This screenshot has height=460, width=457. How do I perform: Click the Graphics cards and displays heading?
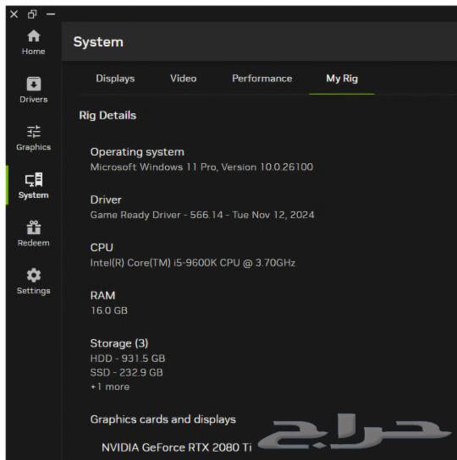[163, 419]
